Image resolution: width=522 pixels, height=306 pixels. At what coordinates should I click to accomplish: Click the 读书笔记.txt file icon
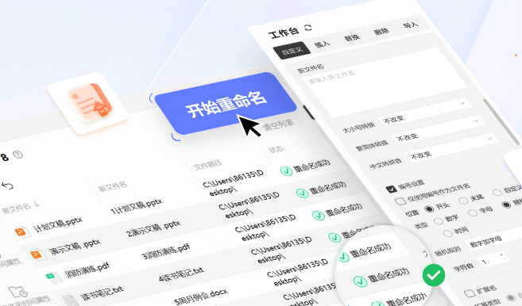70,300
